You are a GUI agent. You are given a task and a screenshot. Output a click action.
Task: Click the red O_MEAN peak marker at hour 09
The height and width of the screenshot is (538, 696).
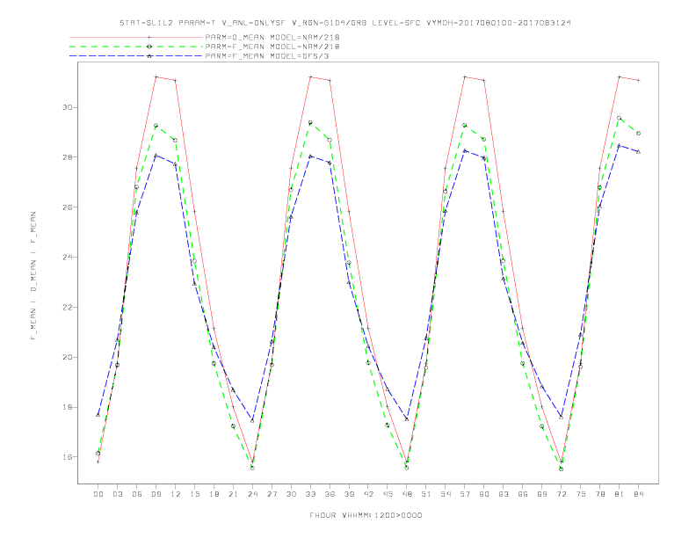tap(156, 76)
